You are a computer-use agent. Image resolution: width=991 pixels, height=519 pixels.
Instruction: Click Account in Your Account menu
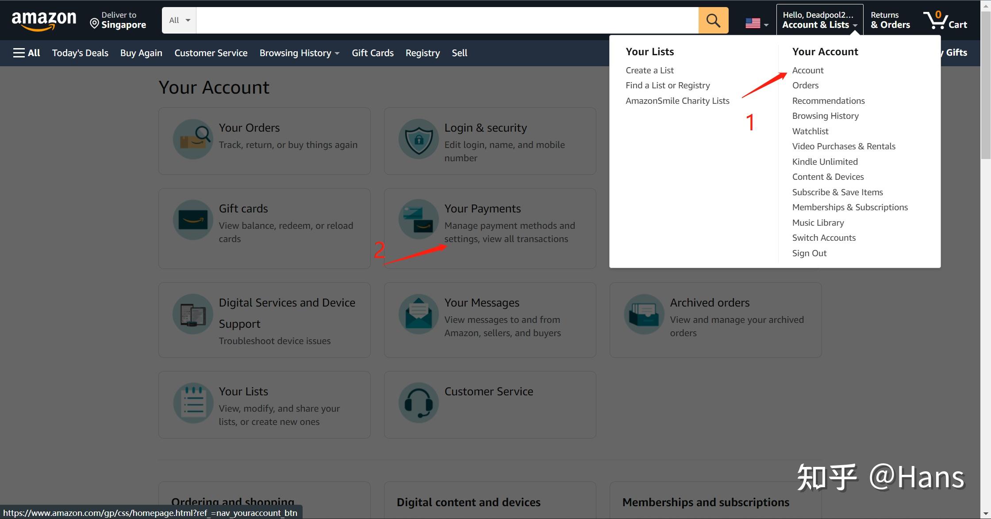pyautogui.click(x=808, y=70)
